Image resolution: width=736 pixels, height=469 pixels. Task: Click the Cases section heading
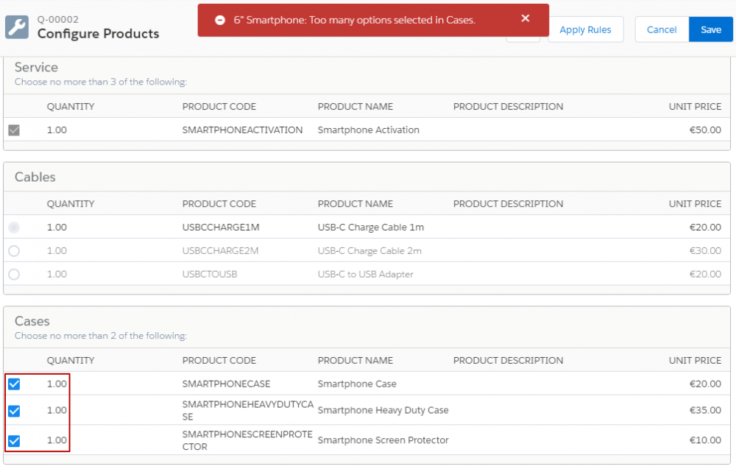point(32,321)
